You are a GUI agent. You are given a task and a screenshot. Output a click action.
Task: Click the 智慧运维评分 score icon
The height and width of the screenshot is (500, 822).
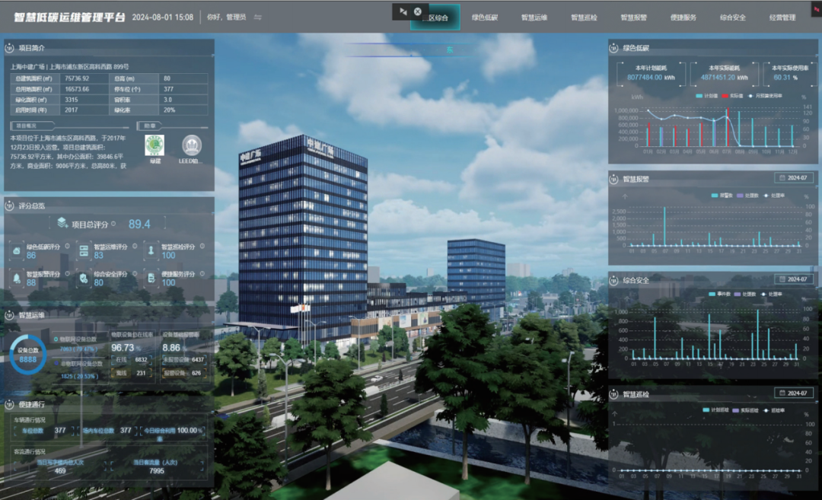click(84, 250)
